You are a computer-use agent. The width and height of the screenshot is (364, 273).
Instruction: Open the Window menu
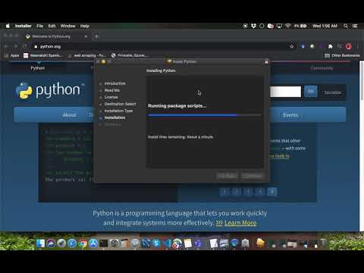point(67,26)
